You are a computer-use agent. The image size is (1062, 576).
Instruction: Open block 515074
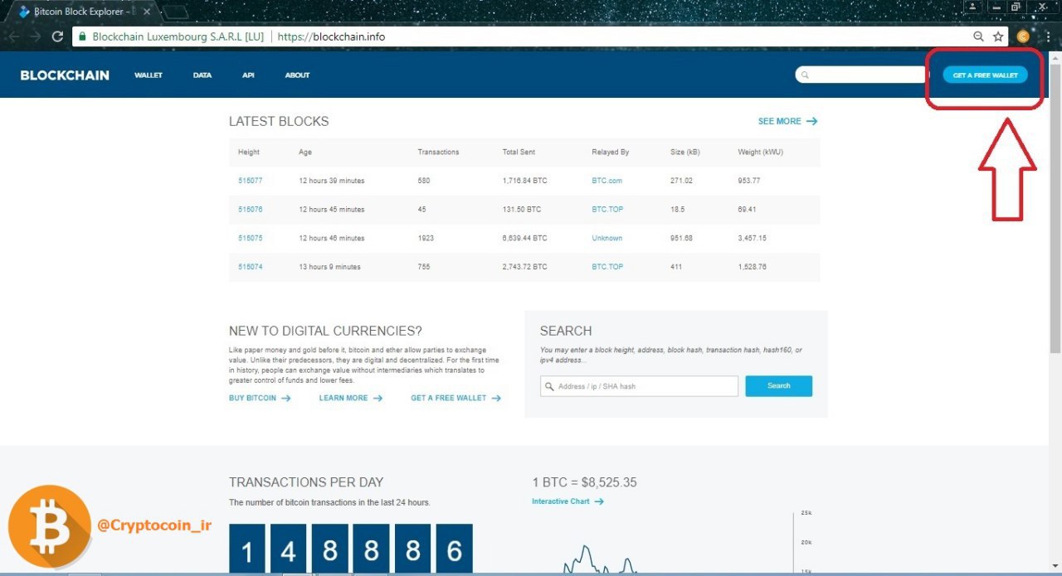click(x=250, y=267)
